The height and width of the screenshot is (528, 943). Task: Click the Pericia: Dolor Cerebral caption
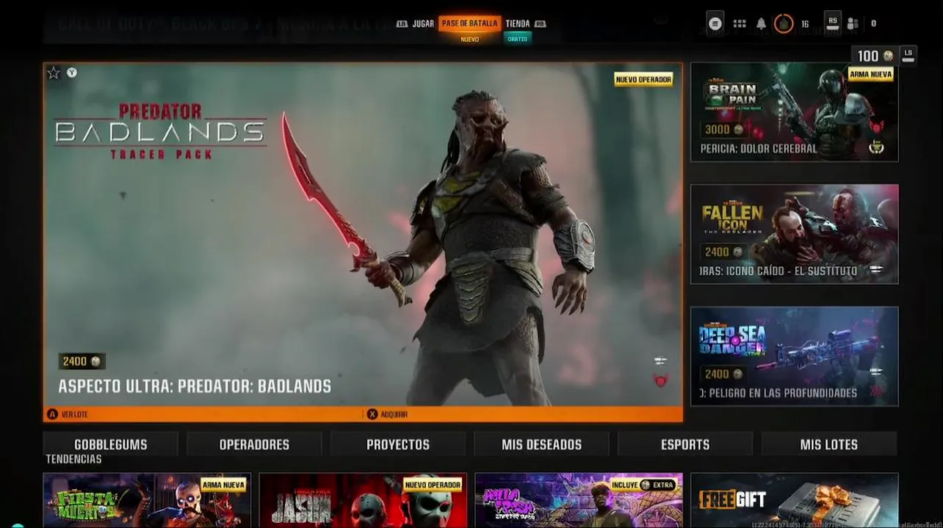pyautogui.click(x=759, y=148)
